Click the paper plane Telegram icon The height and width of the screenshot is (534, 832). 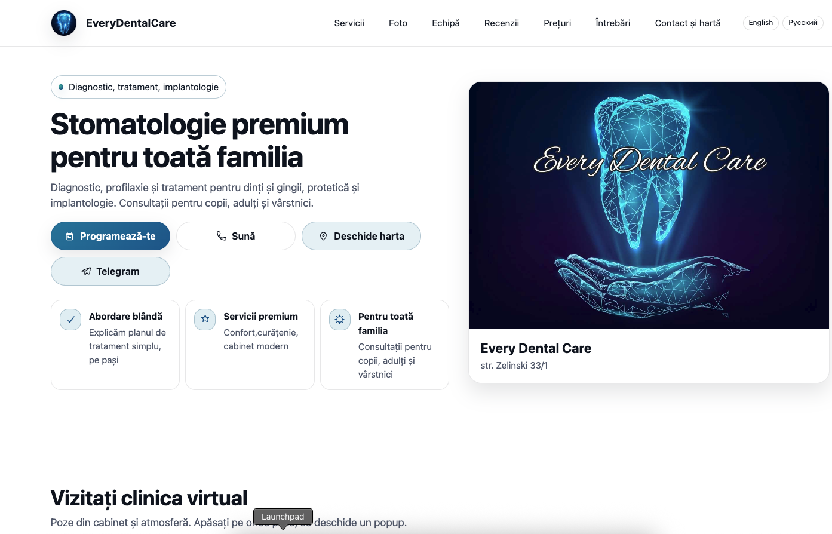coord(86,271)
